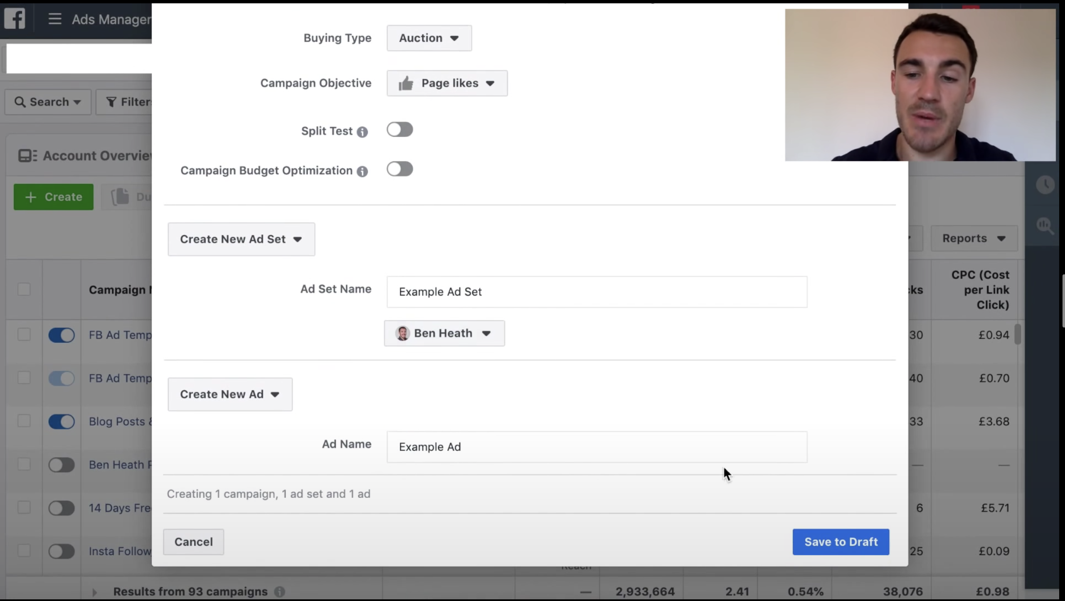Click the Campaign Budget Optimization info icon

362,171
